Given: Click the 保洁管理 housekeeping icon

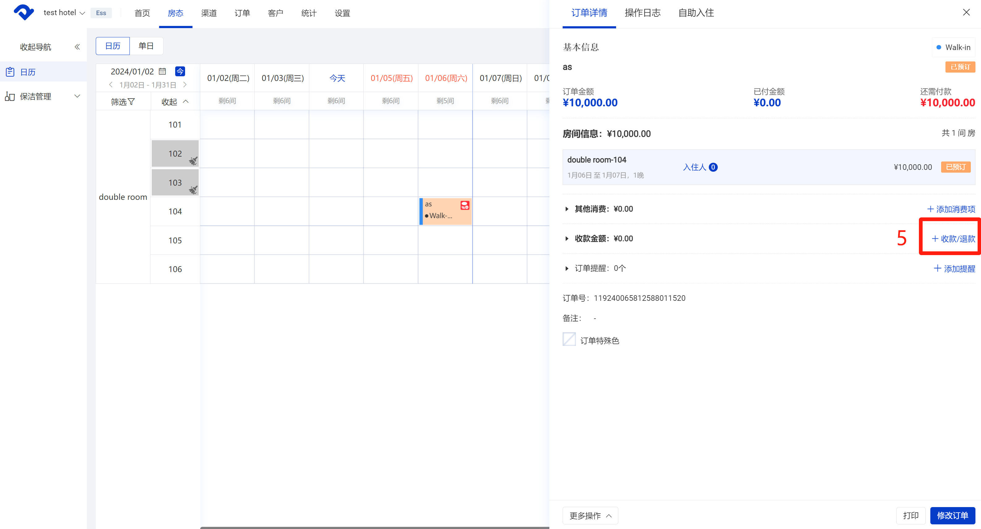Looking at the screenshot, I should [10, 96].
